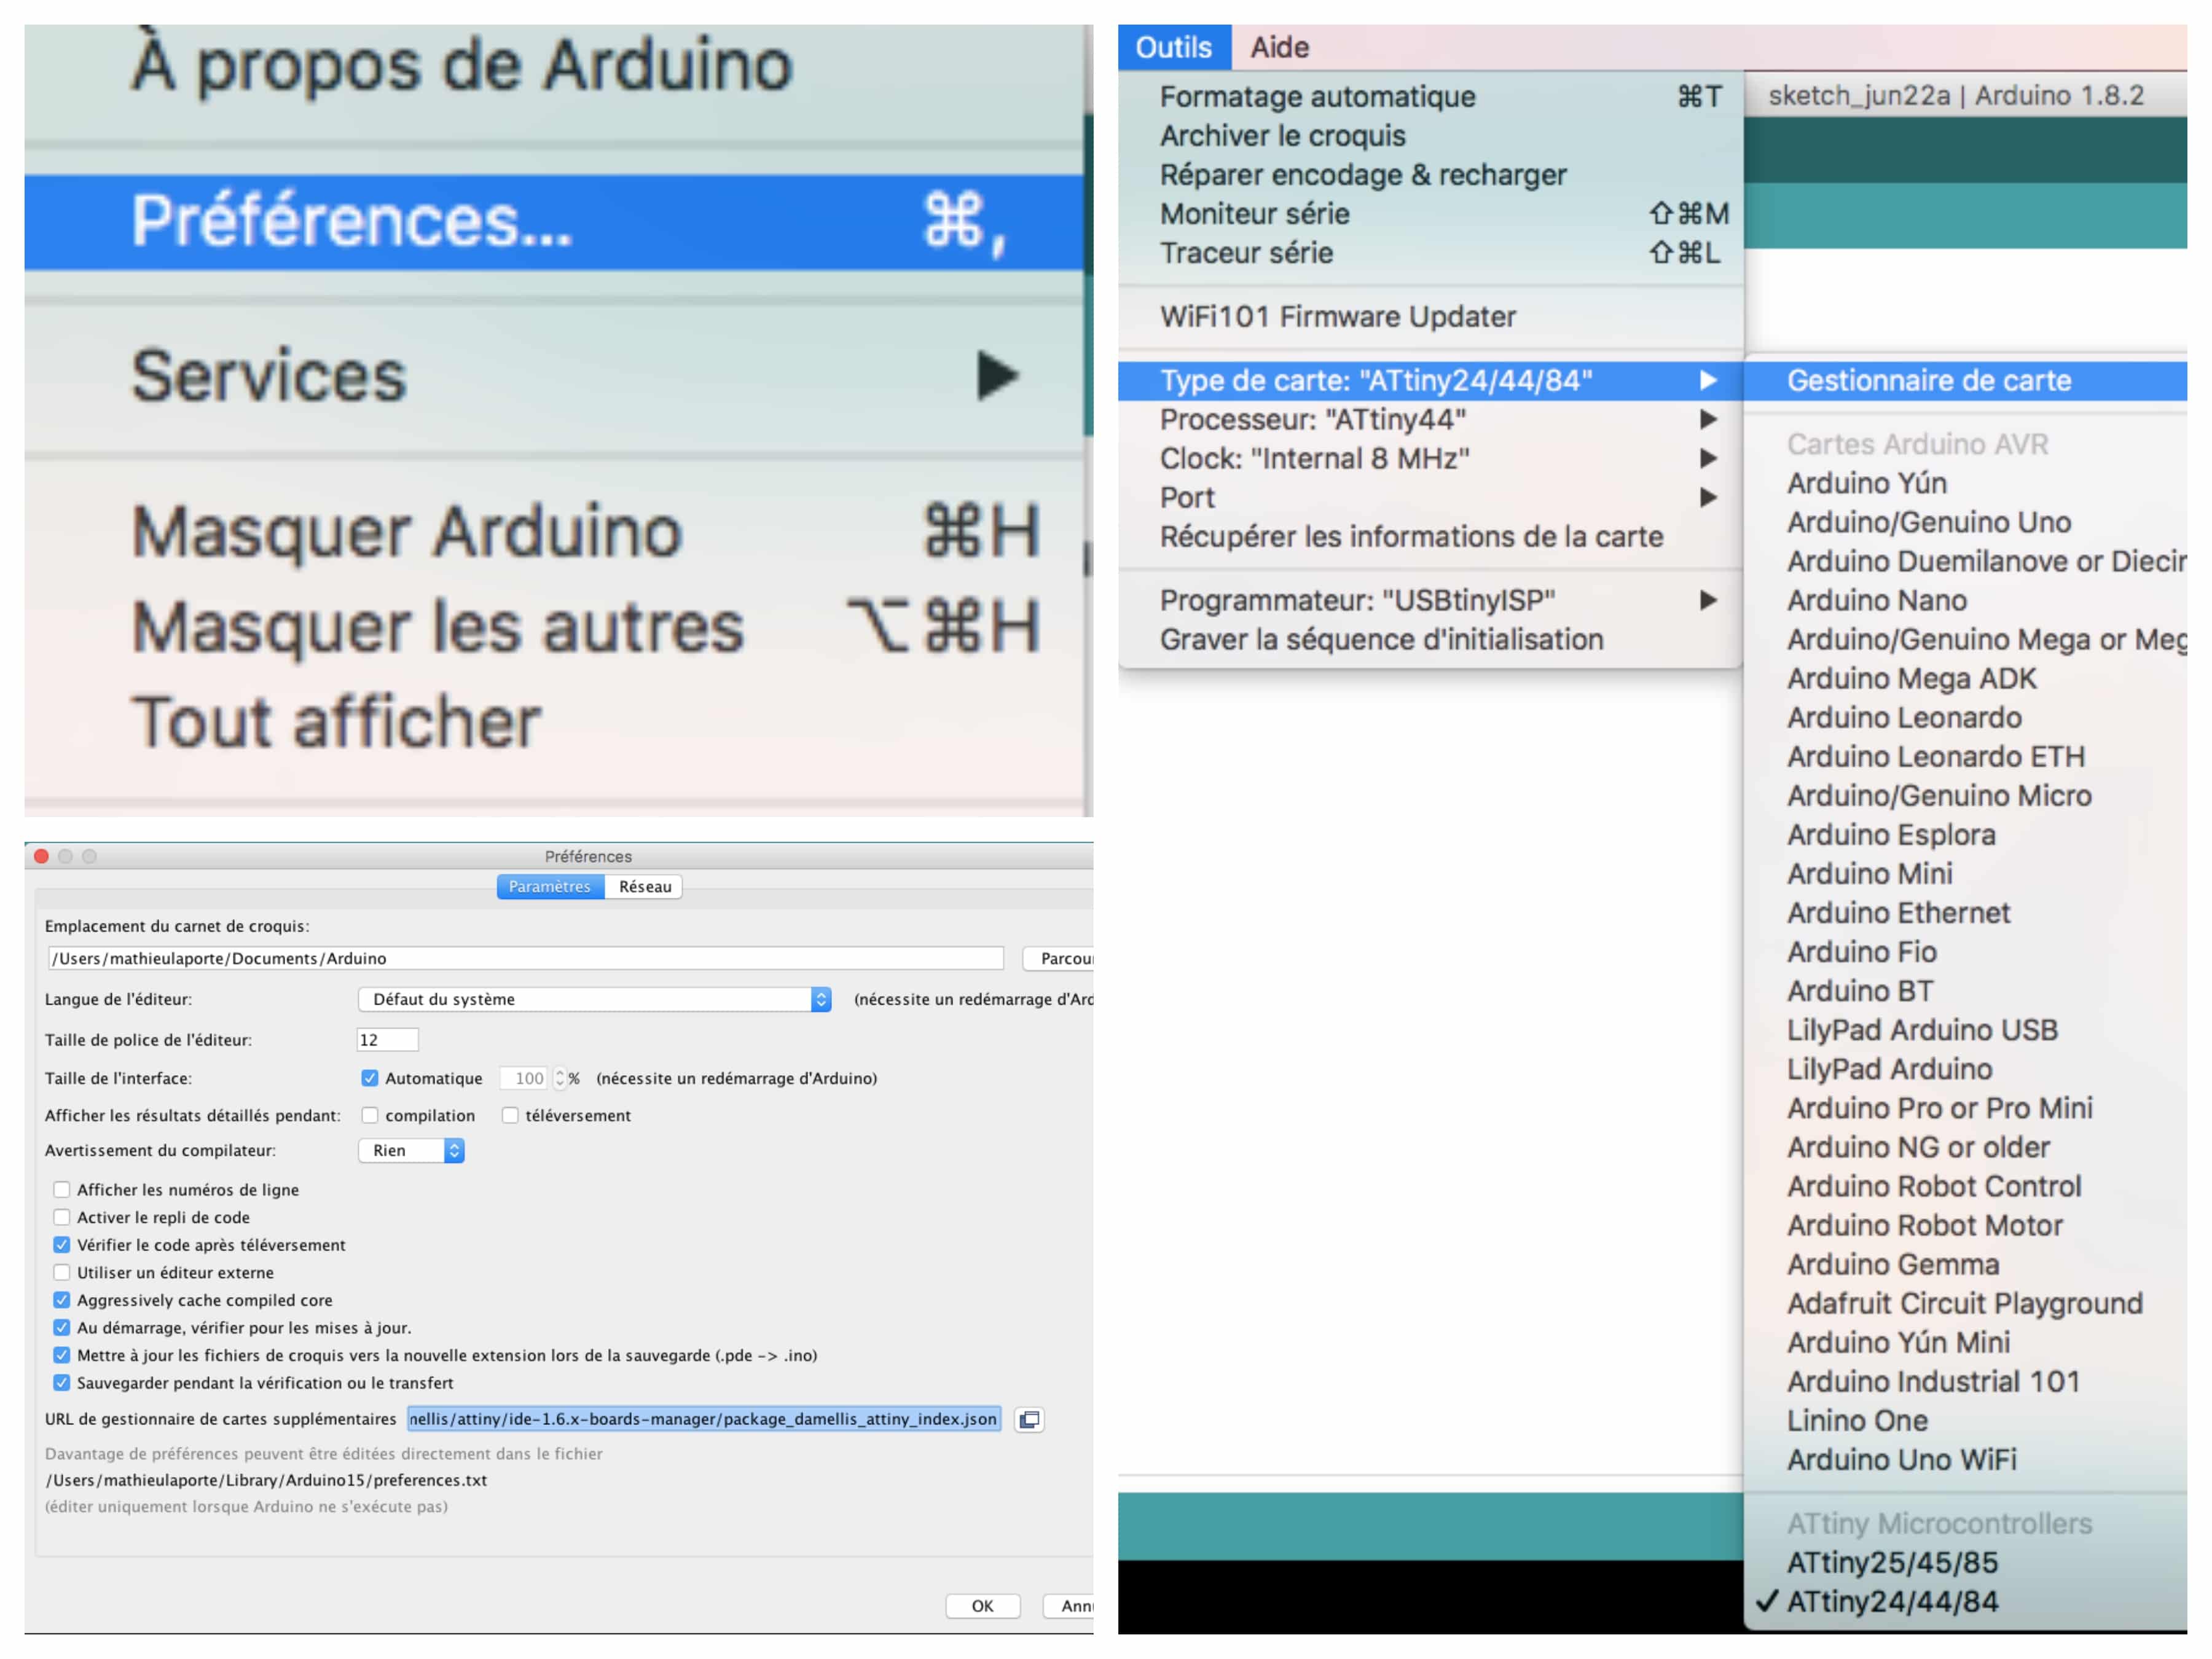Screen dimensions: 2212x1659
Task: Select checked ATtiny24/44/84 board
Action: (1966, 1601)
